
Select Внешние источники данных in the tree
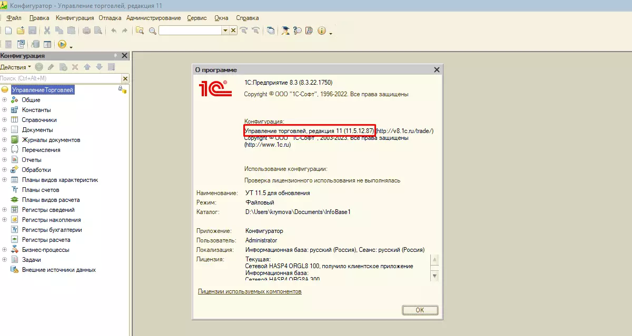[x=59, y=270]
